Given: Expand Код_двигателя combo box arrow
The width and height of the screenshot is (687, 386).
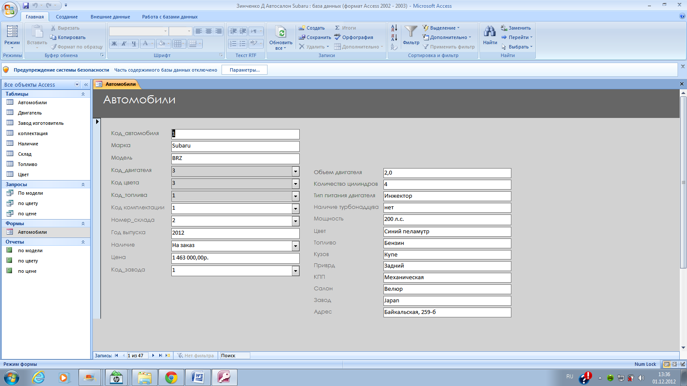Looking at the screenshot, I should (x=295, y=171).
